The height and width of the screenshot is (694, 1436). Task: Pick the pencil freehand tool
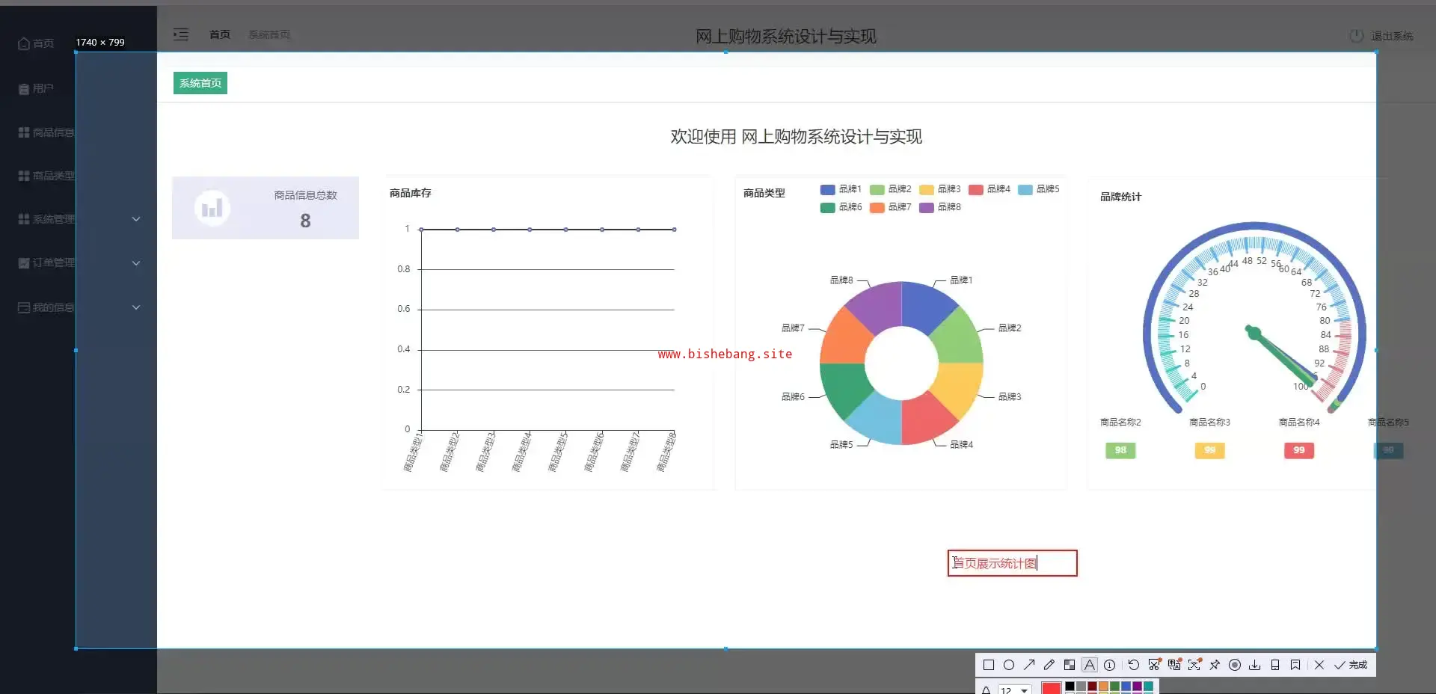click(1049, 665)
